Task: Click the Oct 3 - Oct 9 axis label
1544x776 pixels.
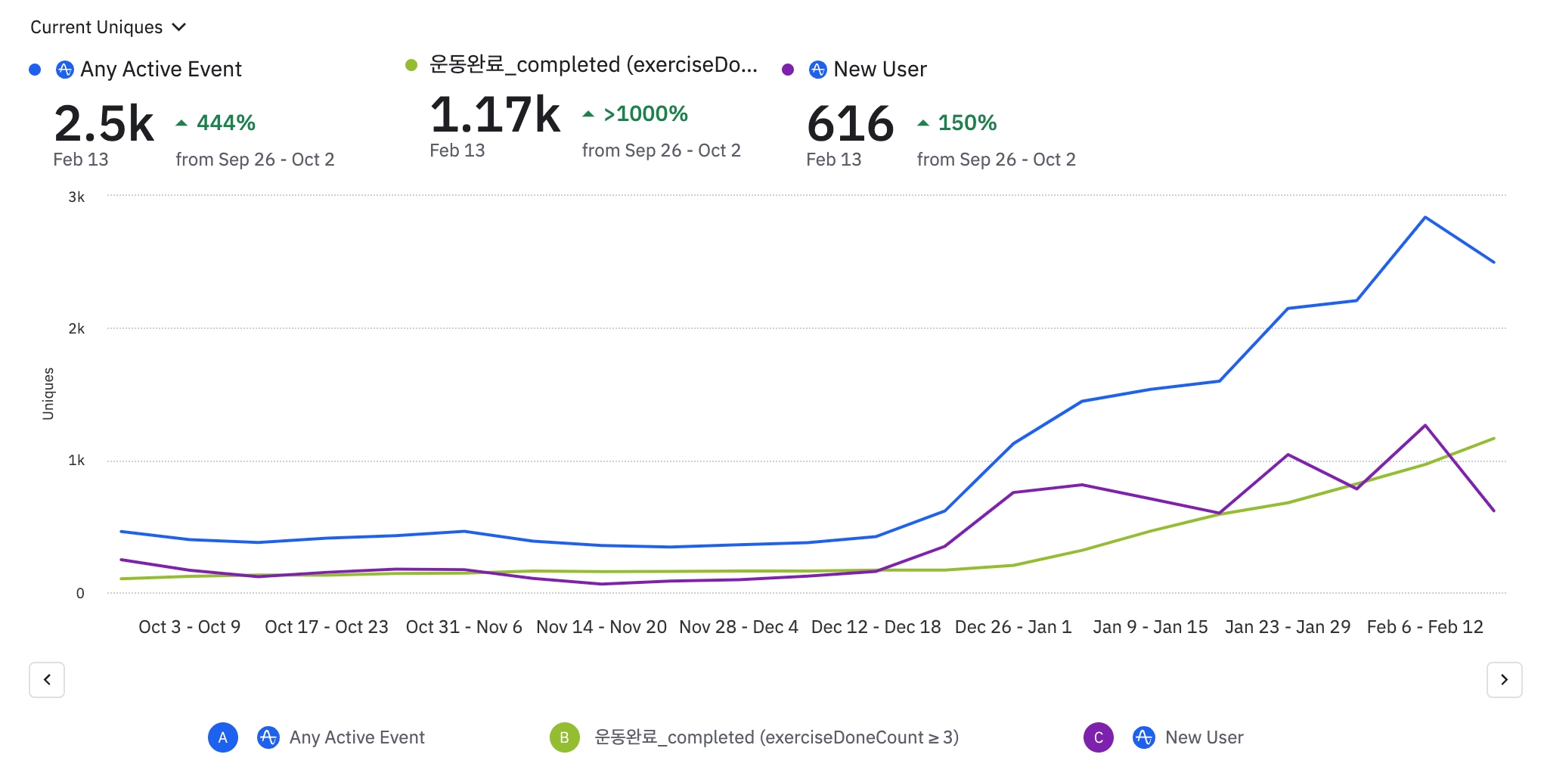Action: (189, 627)
